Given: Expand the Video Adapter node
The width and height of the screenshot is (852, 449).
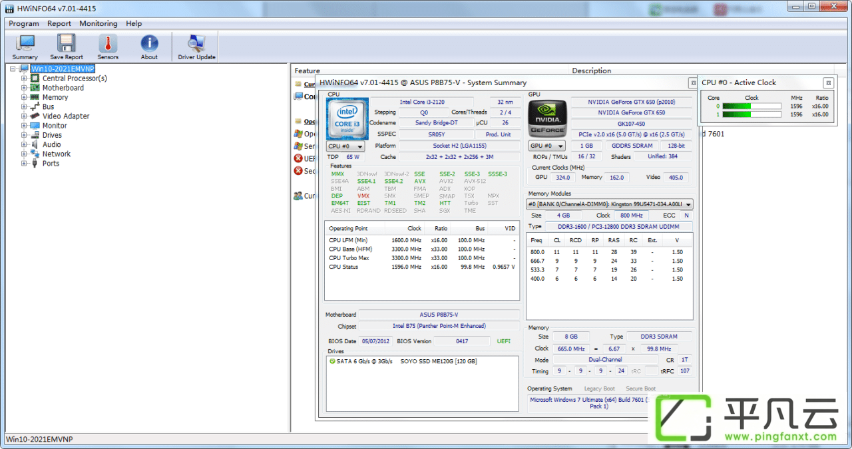Looking at the screenshot, I should click(24, 116).
